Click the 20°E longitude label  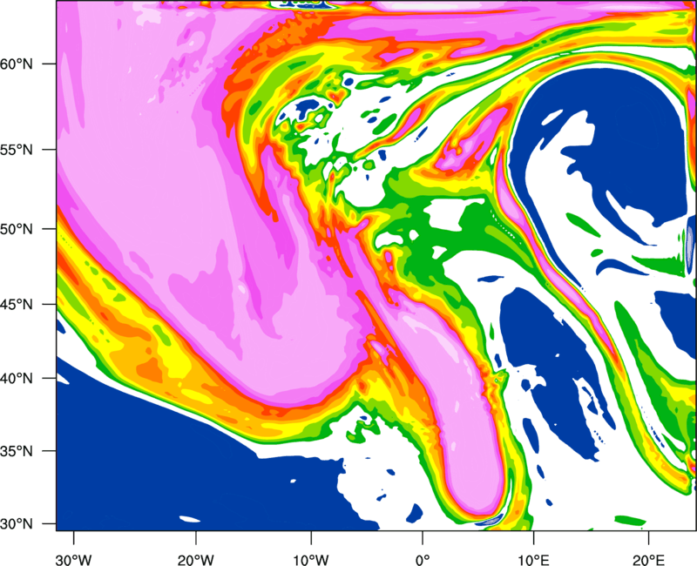tap(648, 560)
